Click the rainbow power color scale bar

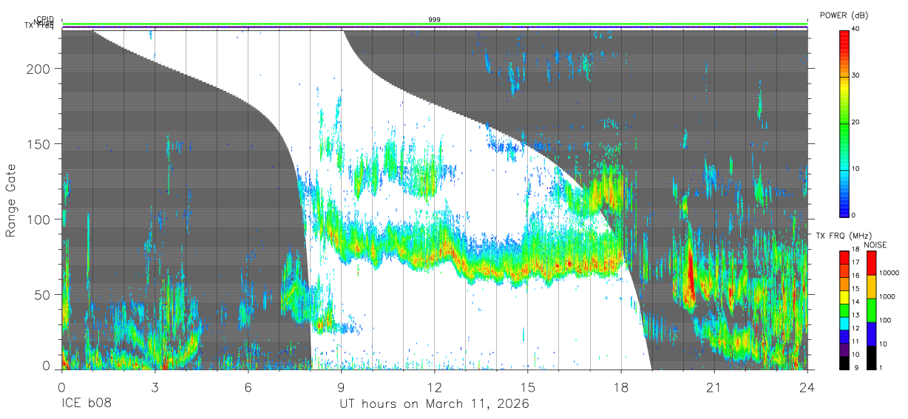pyautogui.click(x=844, y=122)
